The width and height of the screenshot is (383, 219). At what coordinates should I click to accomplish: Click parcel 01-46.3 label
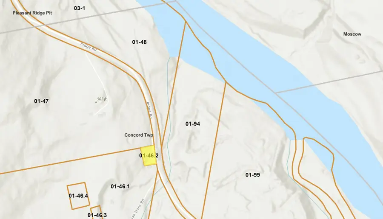tap(97, 215)
